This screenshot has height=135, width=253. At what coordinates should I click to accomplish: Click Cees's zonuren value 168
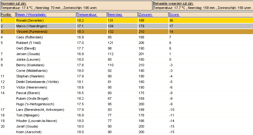click(x=141, y=37)
